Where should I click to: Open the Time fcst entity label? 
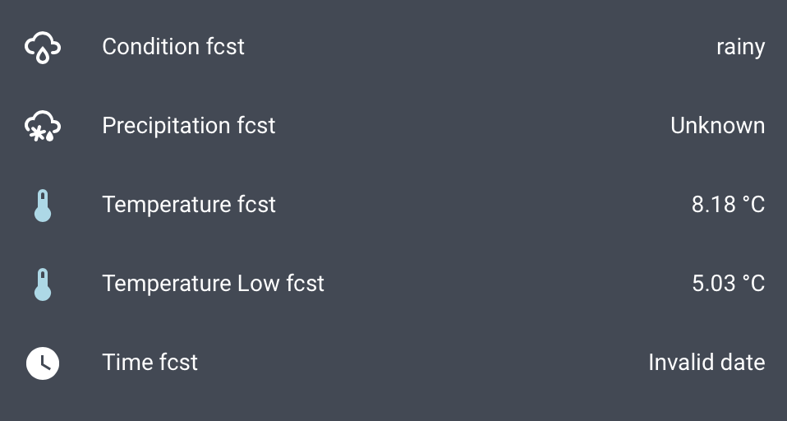tap(150, 363)
